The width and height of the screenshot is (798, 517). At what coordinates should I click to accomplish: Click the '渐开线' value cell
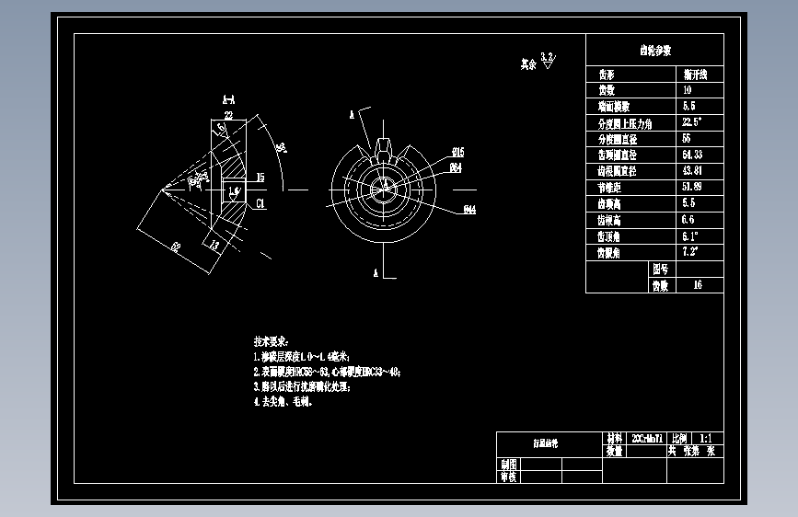pos(695,75)
